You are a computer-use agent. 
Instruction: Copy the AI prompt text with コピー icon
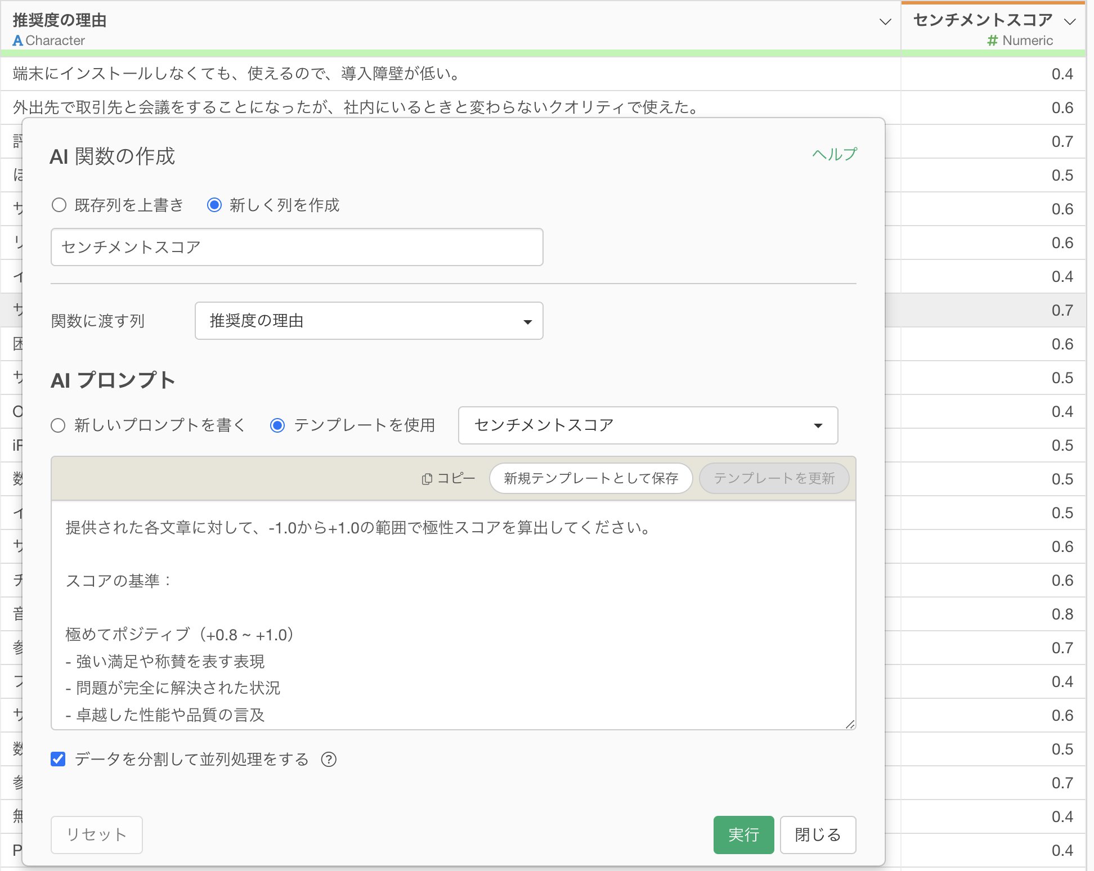point(449,478)
